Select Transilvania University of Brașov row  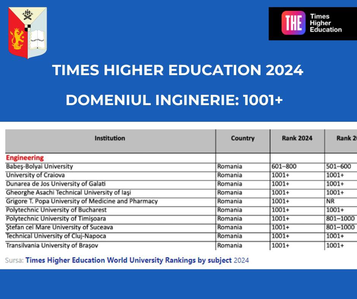pyautogui.click(x=52, y=245)
